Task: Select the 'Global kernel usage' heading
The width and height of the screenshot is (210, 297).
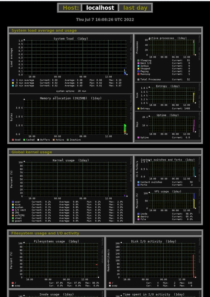Action: [x=32, y=152]
